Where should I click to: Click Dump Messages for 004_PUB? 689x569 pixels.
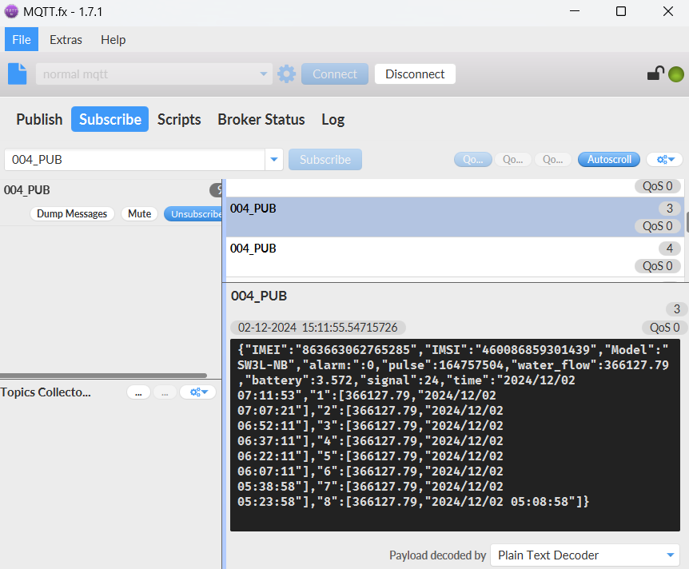click(72, 214)
